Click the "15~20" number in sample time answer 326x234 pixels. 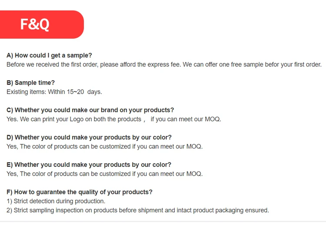tap(75, 92)
